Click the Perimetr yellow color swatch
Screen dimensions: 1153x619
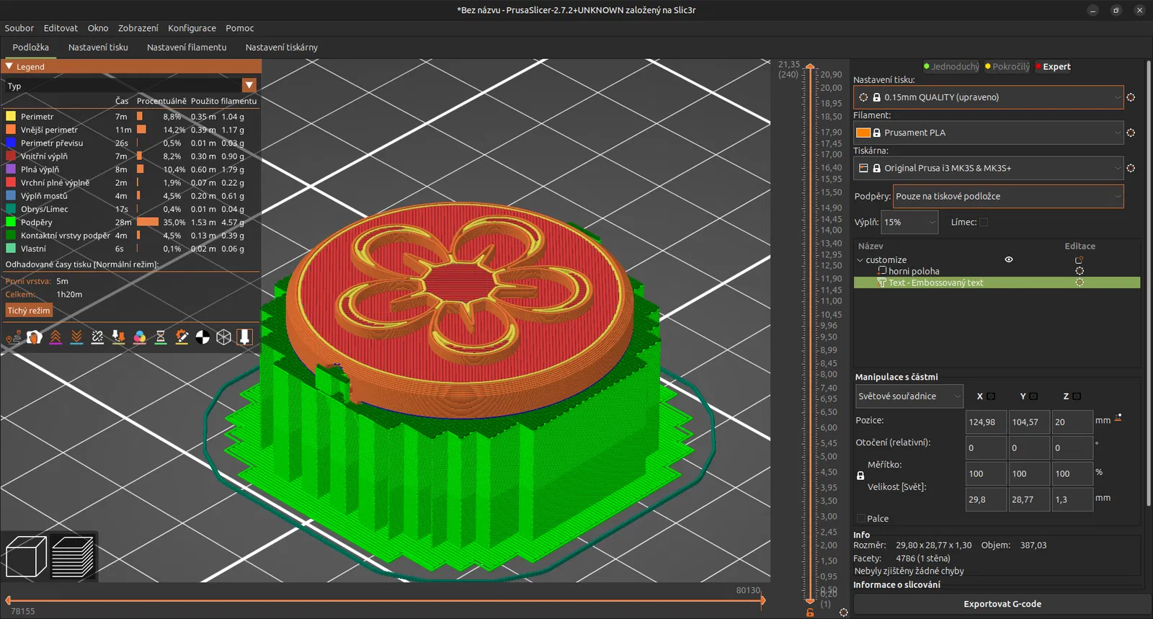coord(11,116)
